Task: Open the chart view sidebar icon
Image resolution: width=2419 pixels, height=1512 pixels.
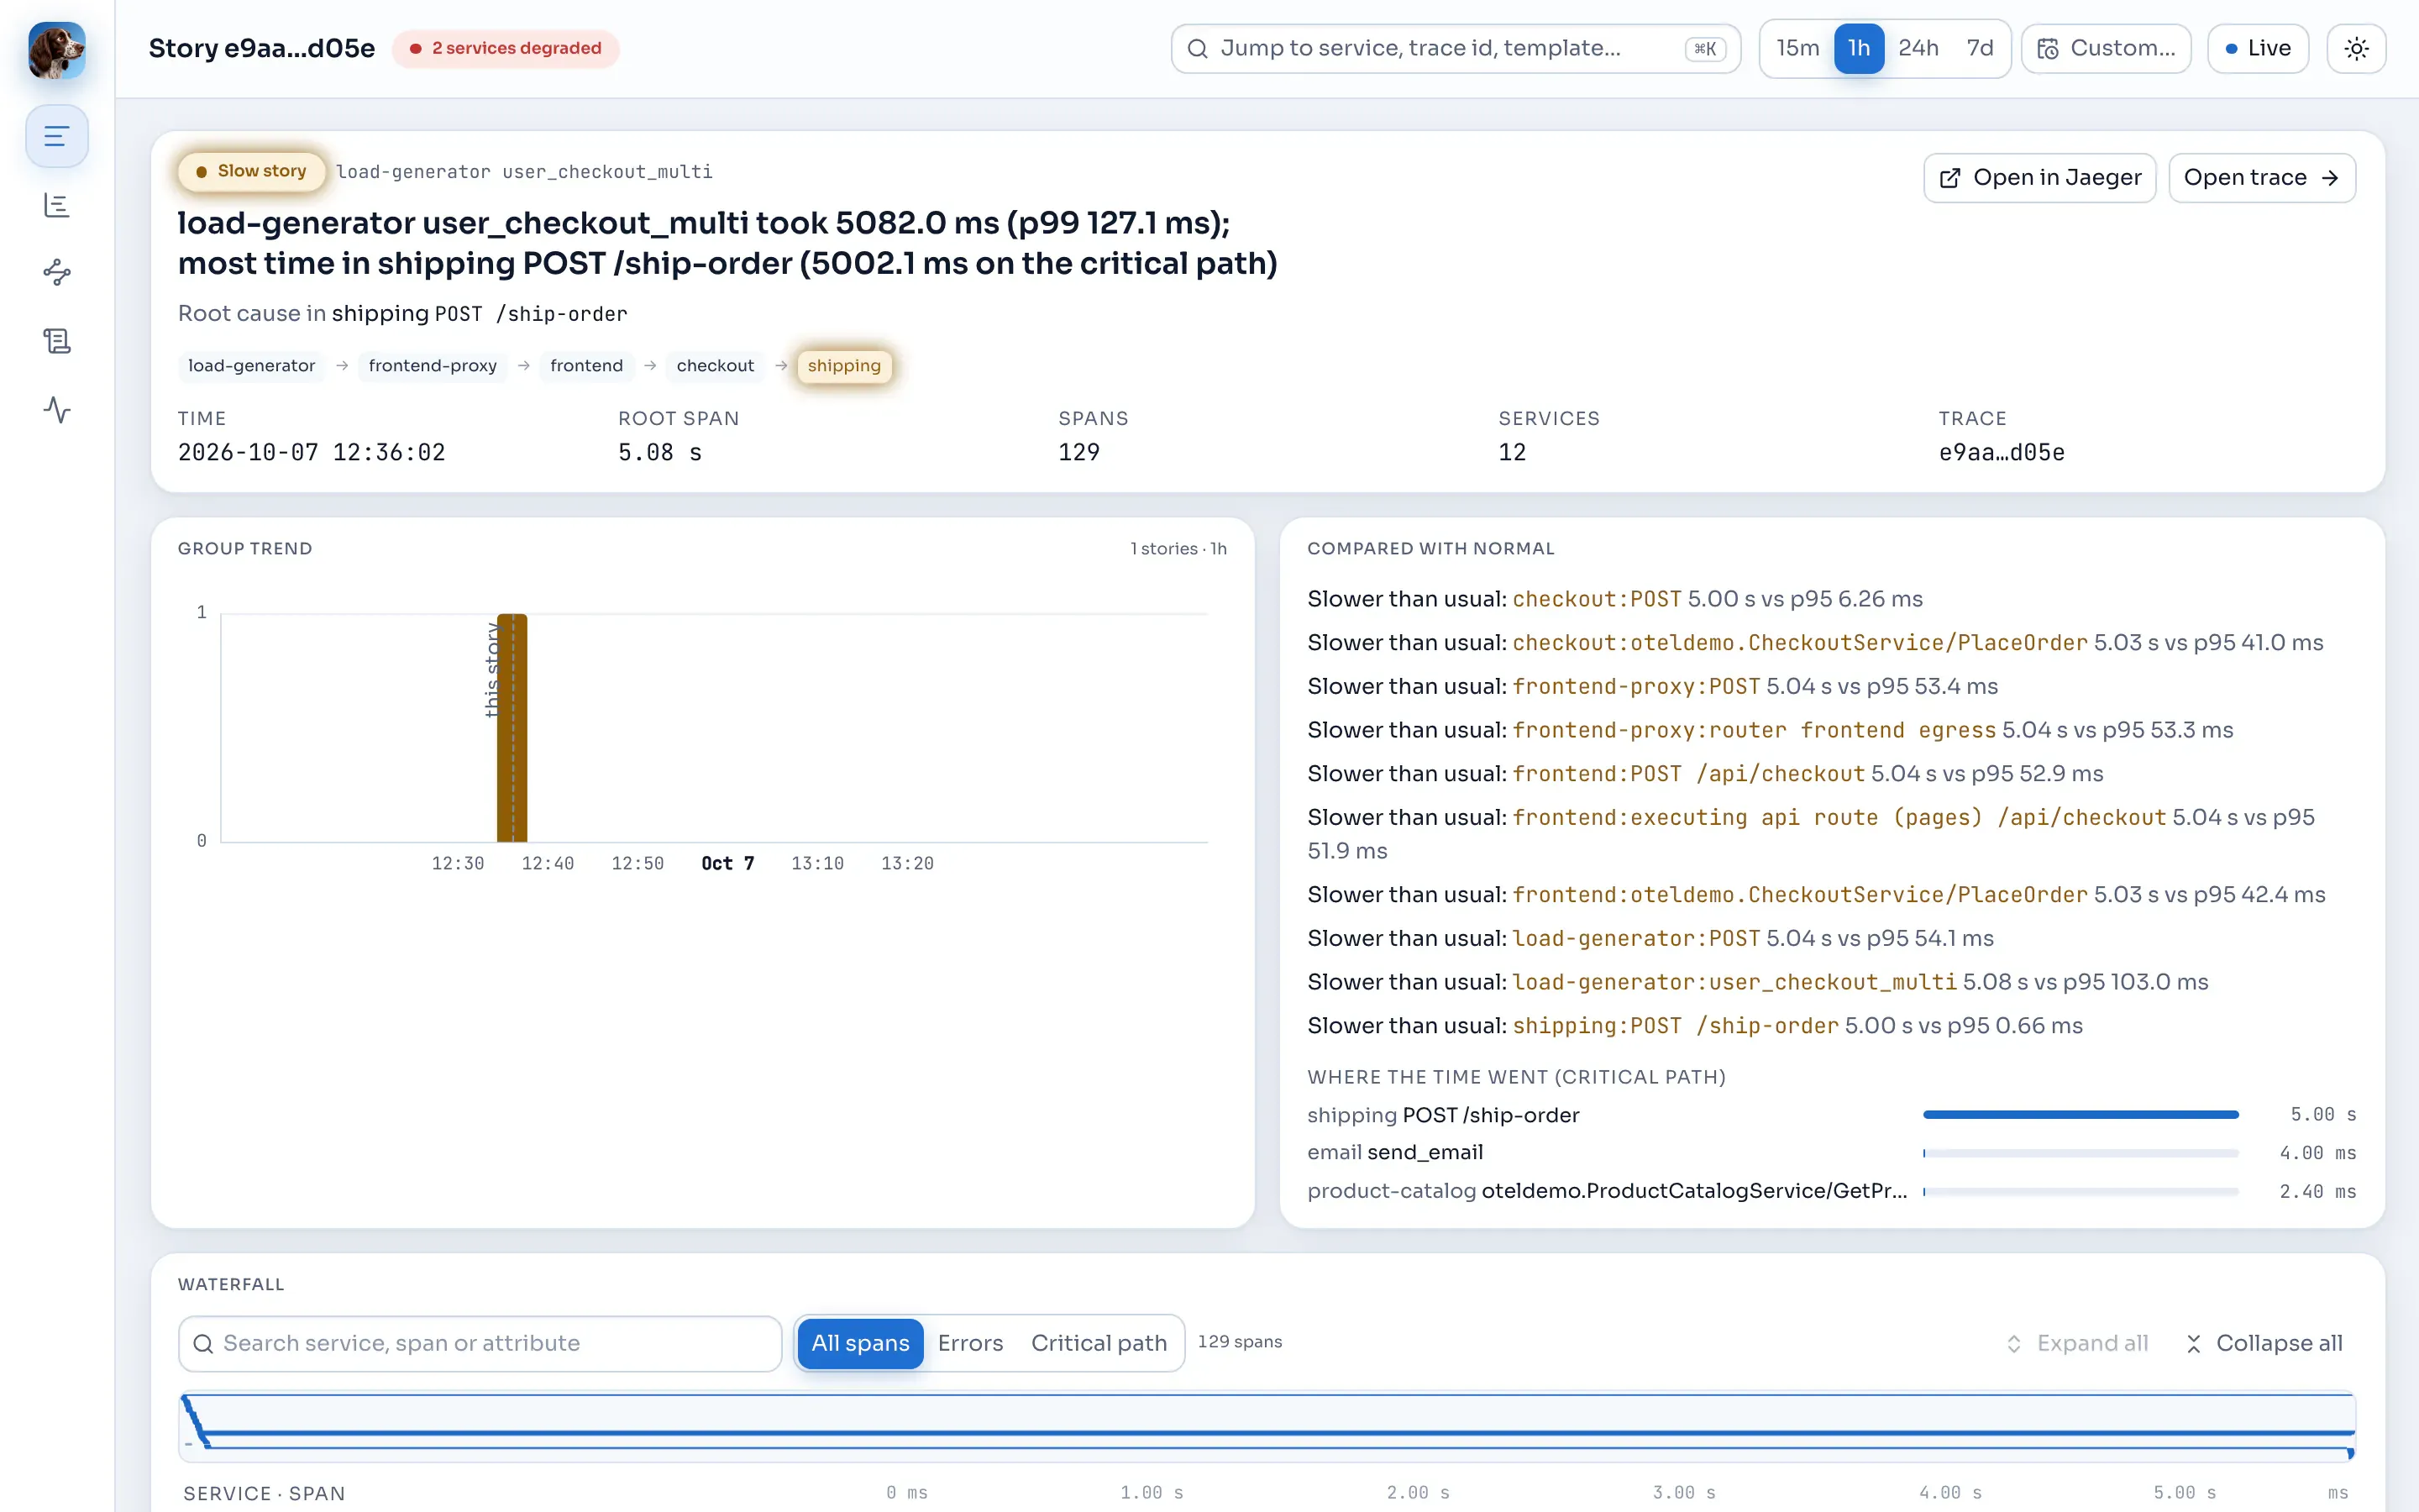Action: click(x=57, y=205)
